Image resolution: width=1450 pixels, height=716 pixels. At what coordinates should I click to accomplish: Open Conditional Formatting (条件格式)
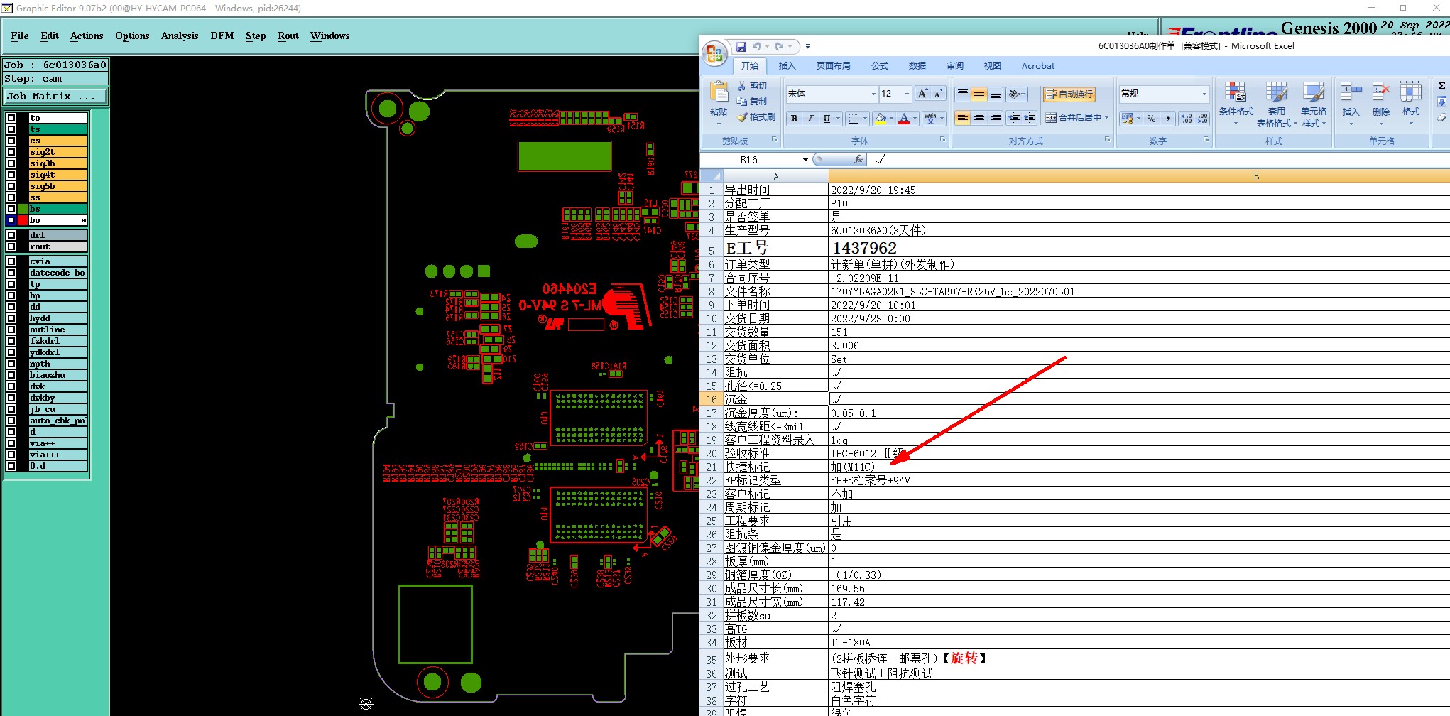click(1236, 102)
